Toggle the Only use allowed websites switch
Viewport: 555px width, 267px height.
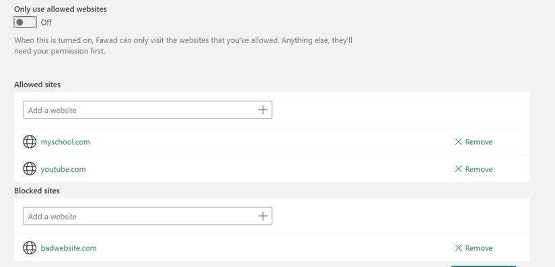(x=25, y=22)
